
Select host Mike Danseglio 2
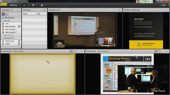11,29
